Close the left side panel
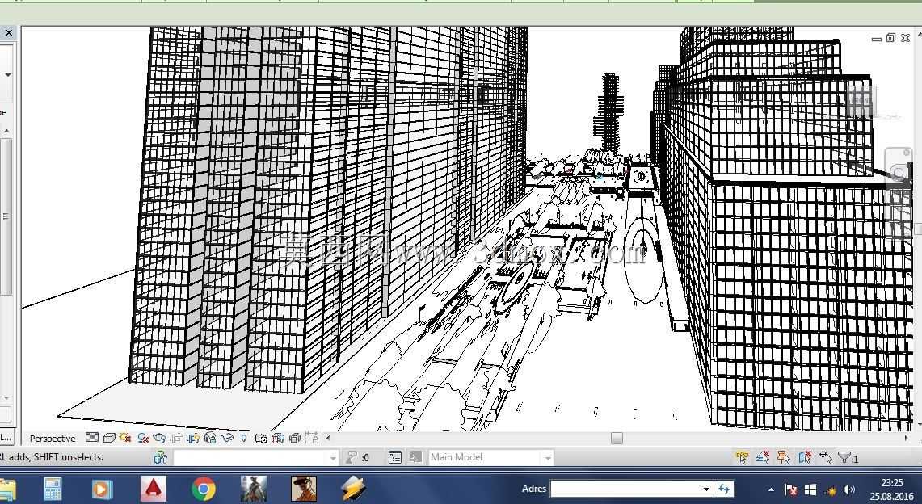 (9, 33)
